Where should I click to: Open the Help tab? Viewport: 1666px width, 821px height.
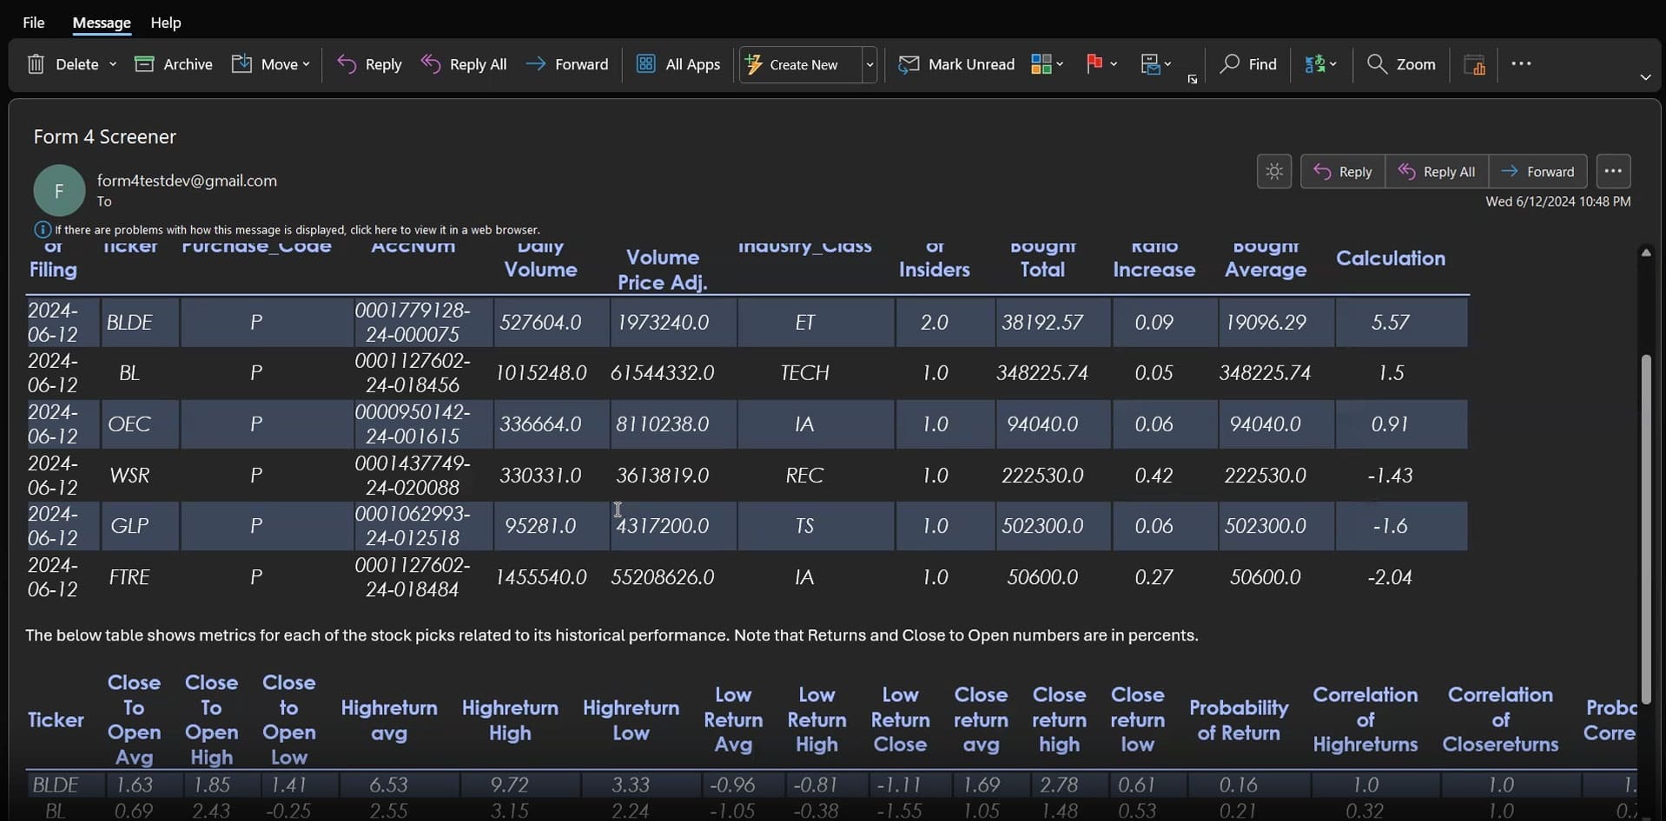pos(165,23)
